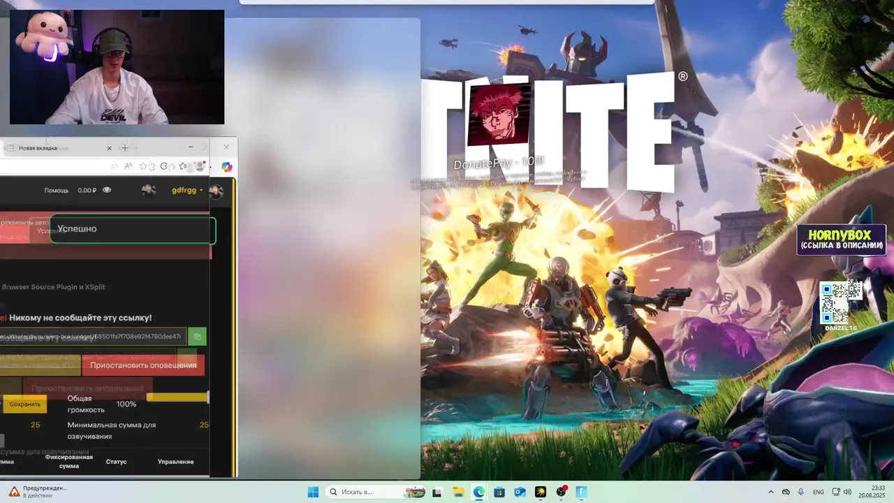Open OBS Studio from taskbar

coord(561,492)
